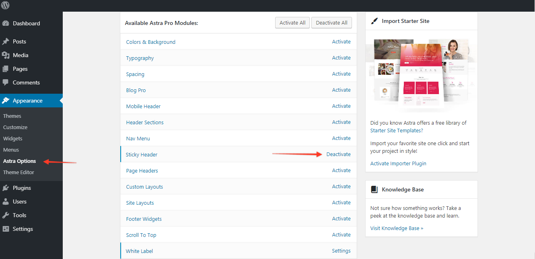Click the Typography module name
Viewport: 535px width, 259px height.
tap(140, 58)
